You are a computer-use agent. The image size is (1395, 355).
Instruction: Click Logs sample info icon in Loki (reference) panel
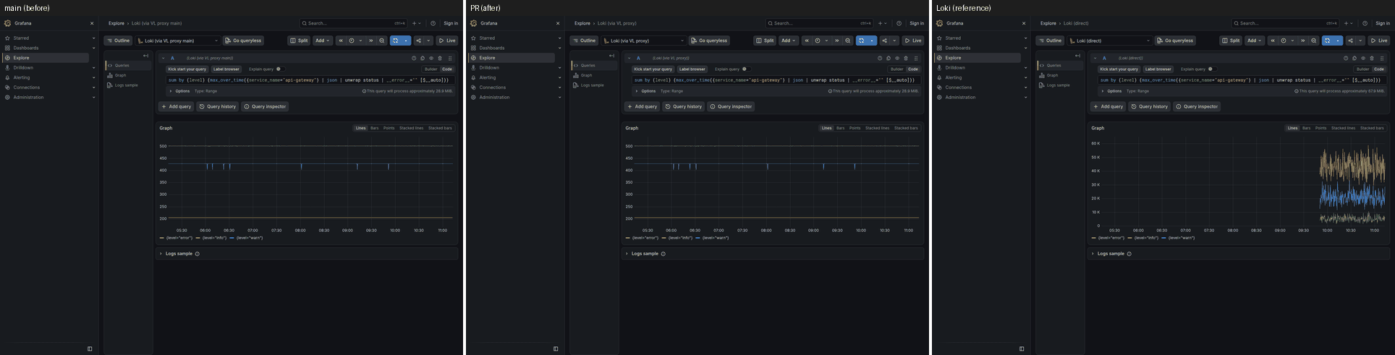click(x=1129, y=254)
